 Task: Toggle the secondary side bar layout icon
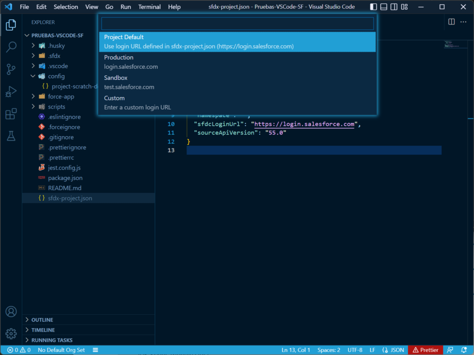394,6
